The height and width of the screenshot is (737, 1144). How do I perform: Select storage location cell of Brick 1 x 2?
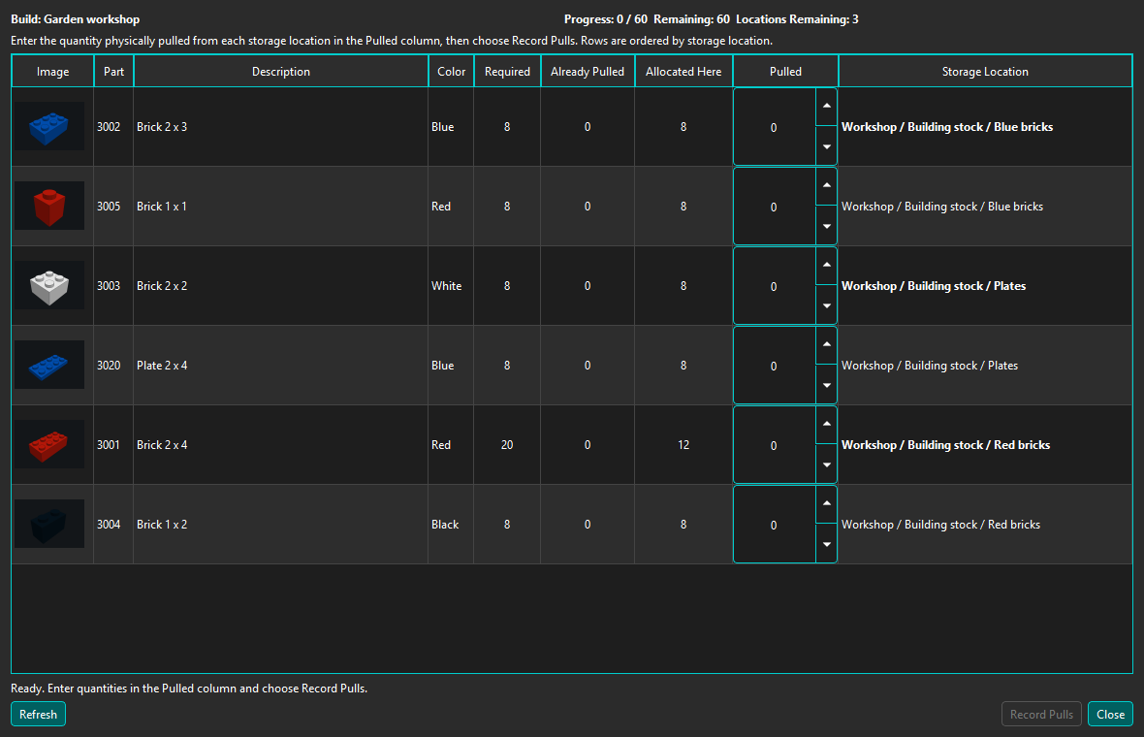click(985, 525)
